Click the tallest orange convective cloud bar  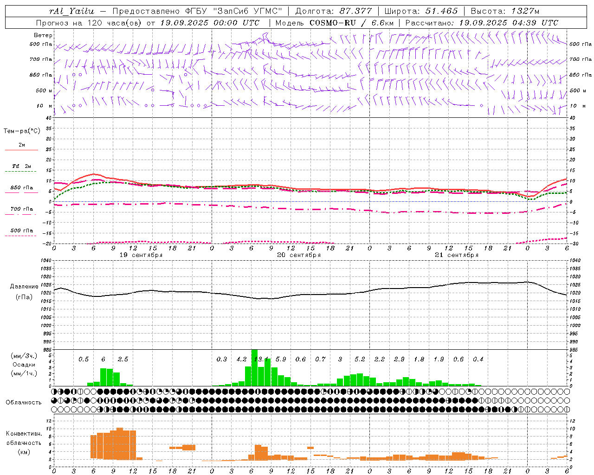(x=120, y=444)
